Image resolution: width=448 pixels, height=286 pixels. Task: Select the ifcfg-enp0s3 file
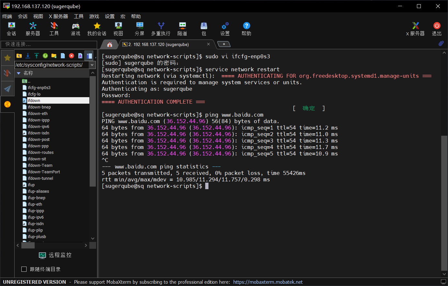point(39,87)
